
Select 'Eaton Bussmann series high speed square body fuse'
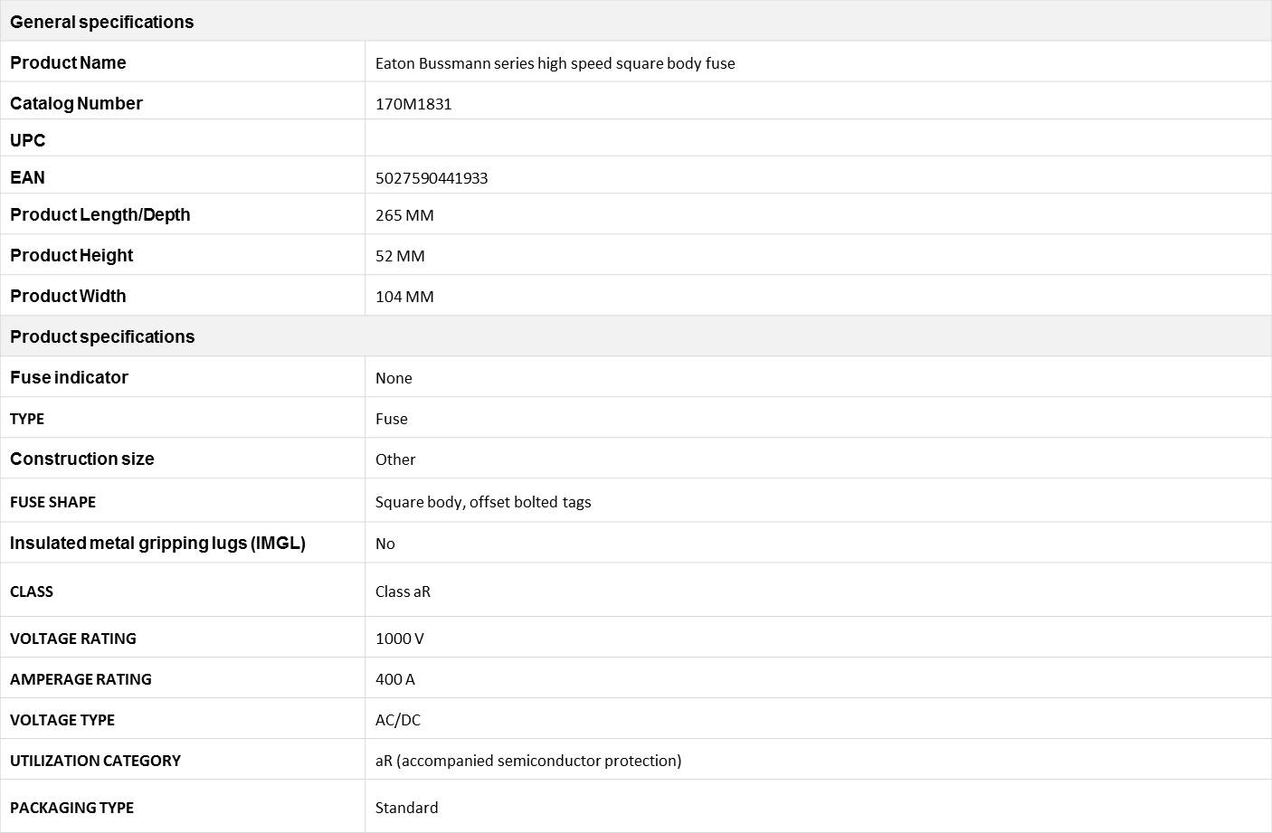(x=555, y=63)
